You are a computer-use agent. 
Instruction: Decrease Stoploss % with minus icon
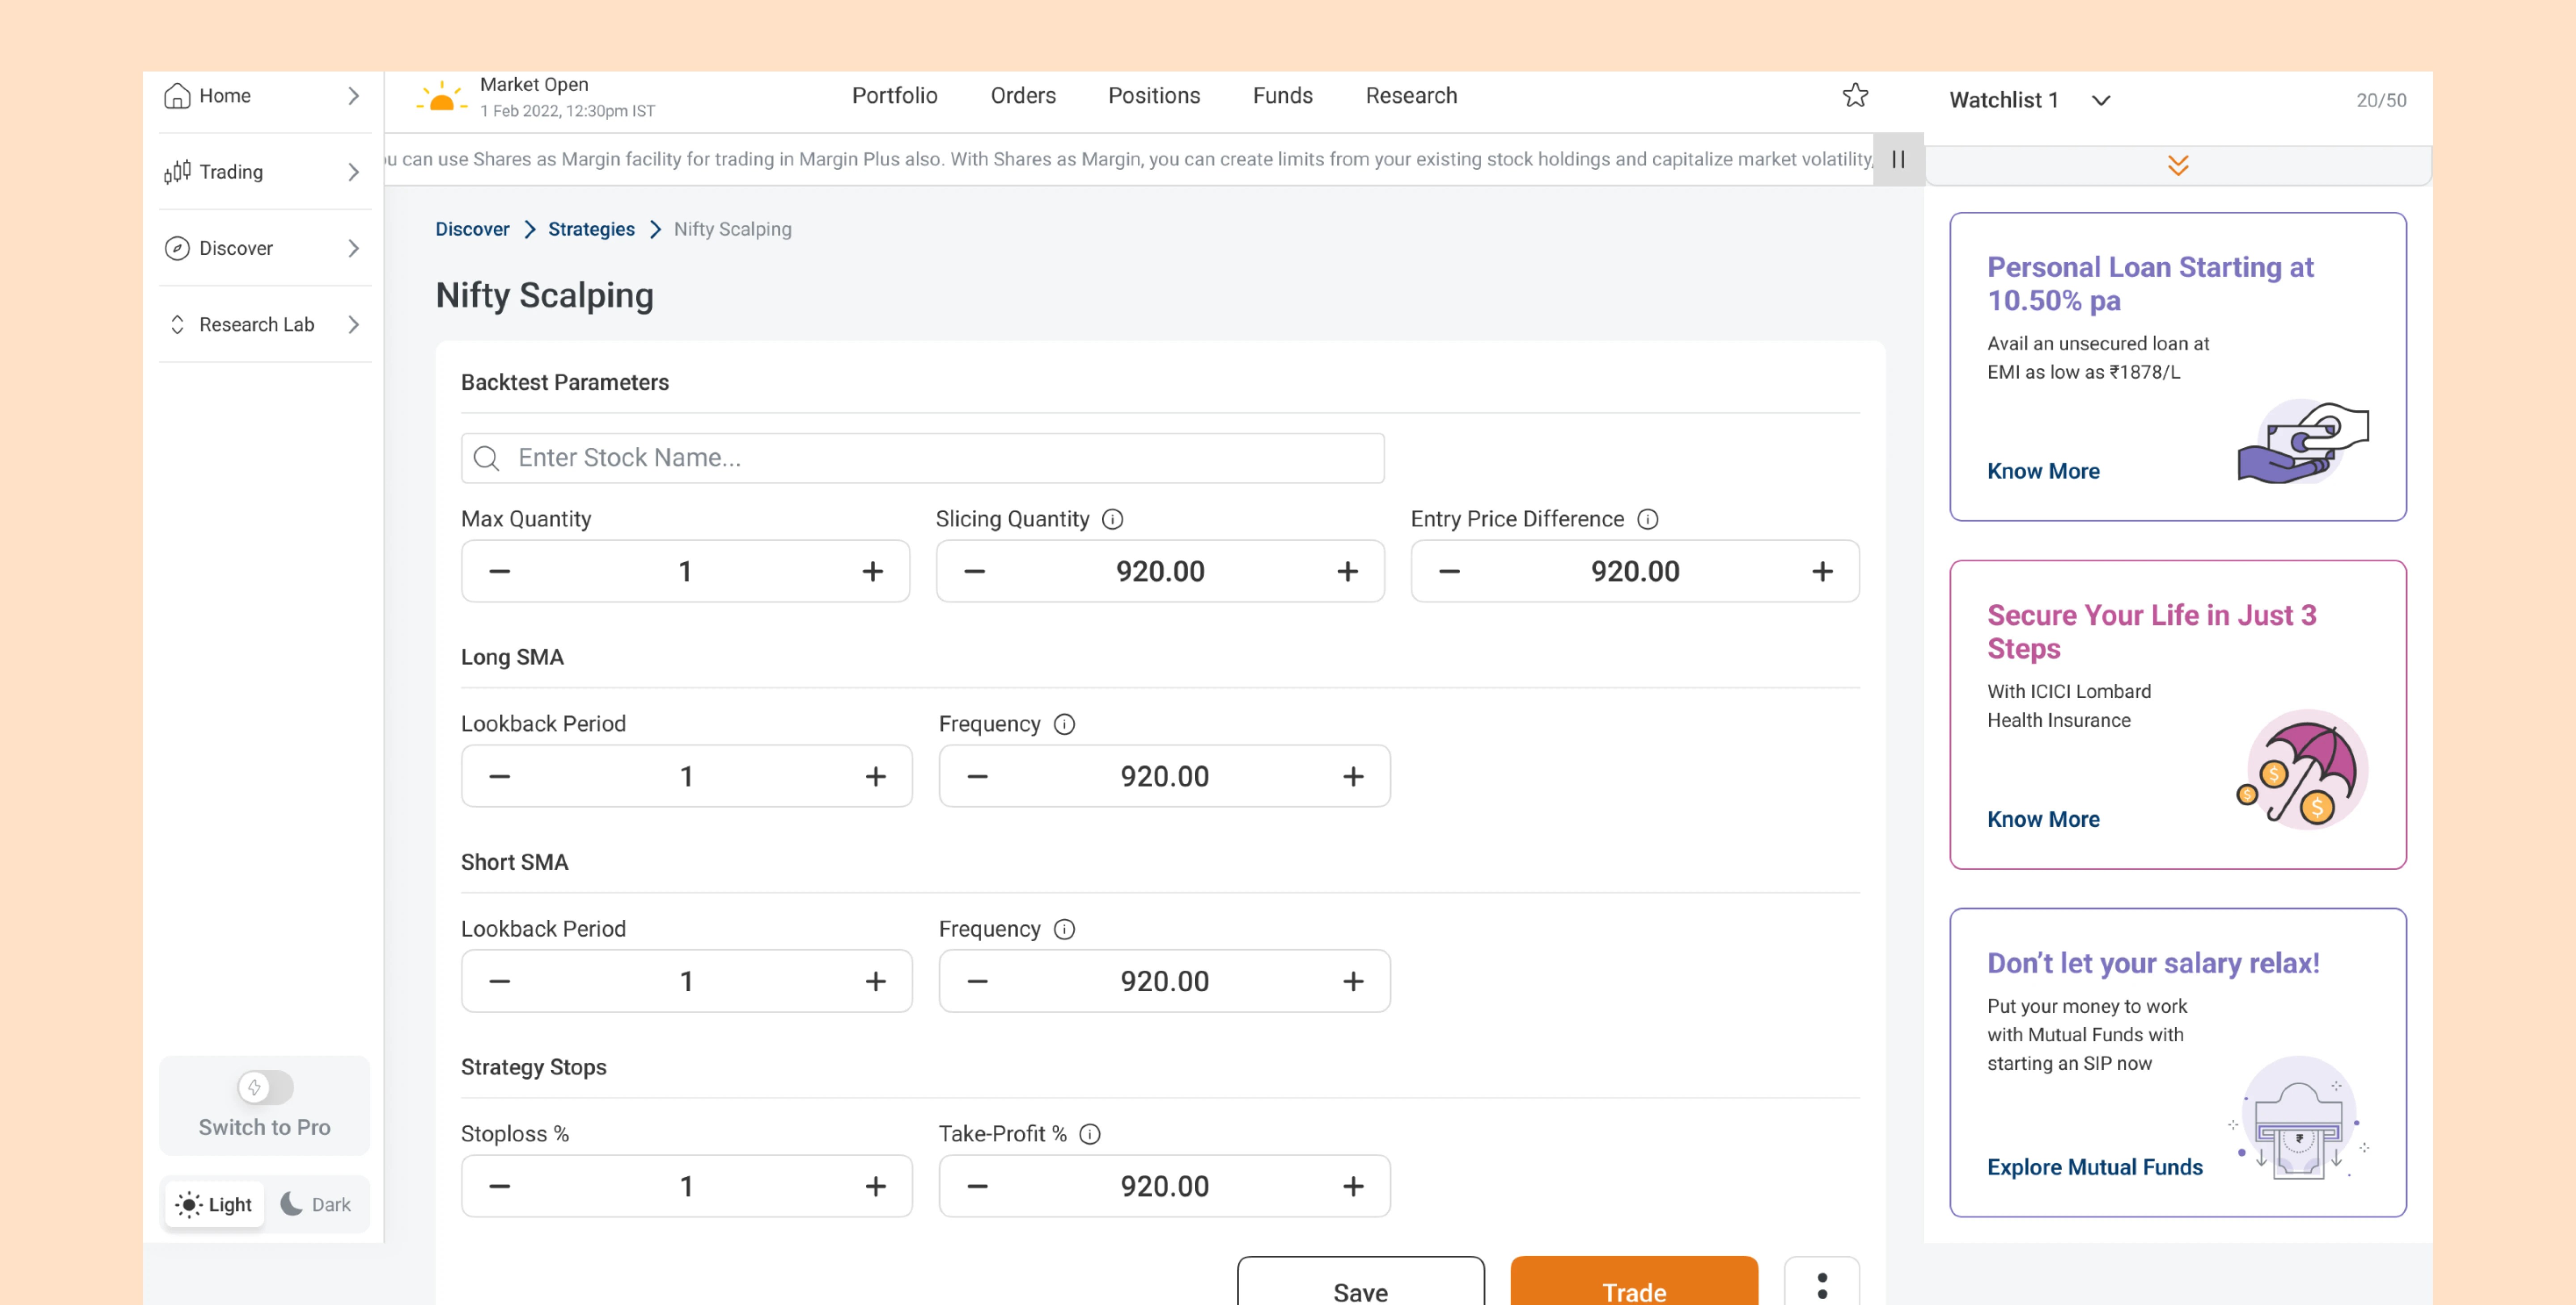tap(499, 1186)
